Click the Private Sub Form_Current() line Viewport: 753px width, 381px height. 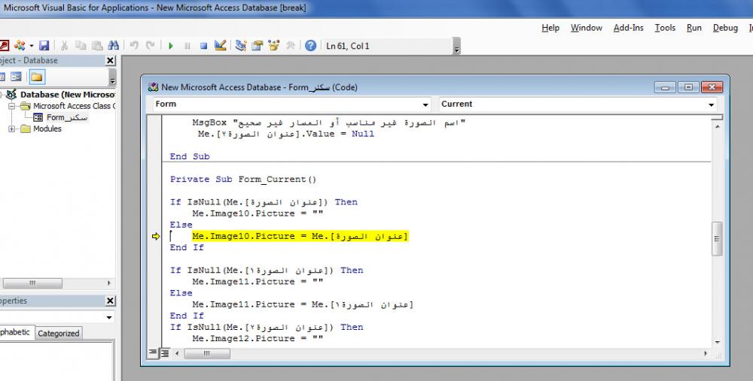(243, 180)
